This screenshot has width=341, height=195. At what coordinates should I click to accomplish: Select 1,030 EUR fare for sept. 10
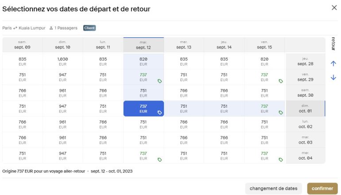tap(62, 61)
